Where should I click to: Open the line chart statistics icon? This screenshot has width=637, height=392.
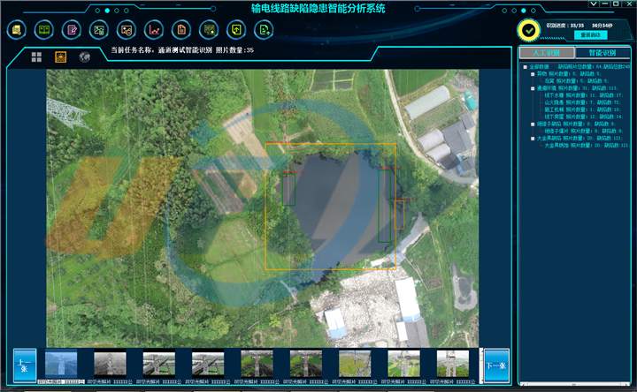pos(154,30)
